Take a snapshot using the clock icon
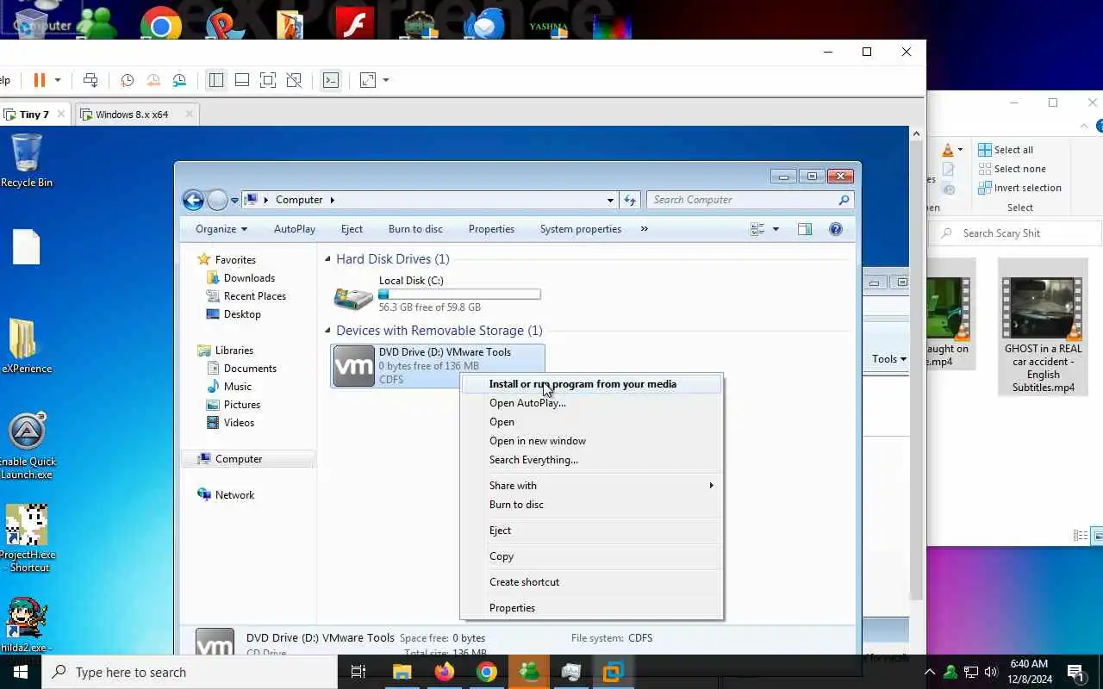 (127, 80)
